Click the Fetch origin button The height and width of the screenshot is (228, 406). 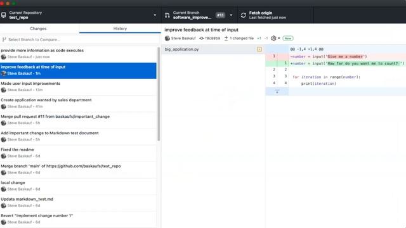[275, 15]
